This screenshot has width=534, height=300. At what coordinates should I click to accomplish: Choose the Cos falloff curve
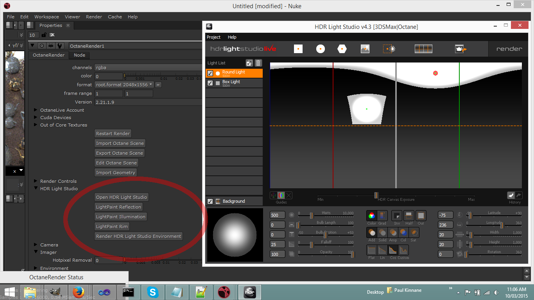[x=393, y=250]
